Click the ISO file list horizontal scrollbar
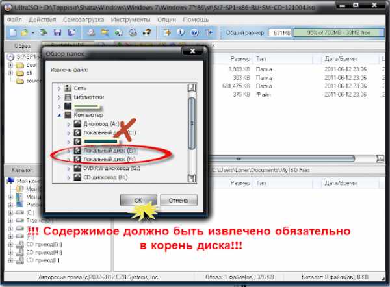The width and height of the screenshot is (390, 287). coord(283,158)
